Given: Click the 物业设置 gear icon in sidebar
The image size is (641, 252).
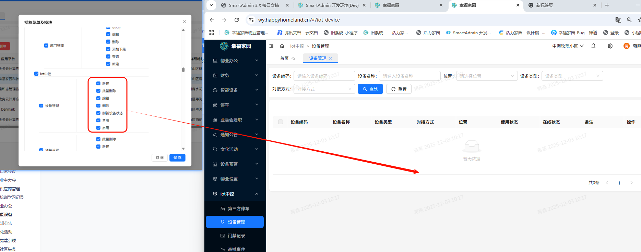Looking at the screenshot, I should point(215,179).
